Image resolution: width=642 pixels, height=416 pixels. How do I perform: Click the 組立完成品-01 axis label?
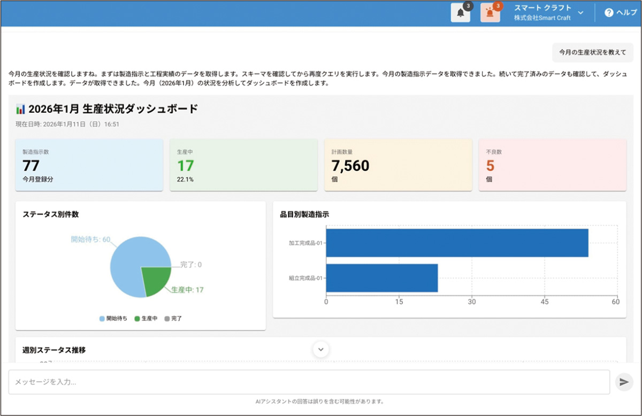click(x=305, y=278)
